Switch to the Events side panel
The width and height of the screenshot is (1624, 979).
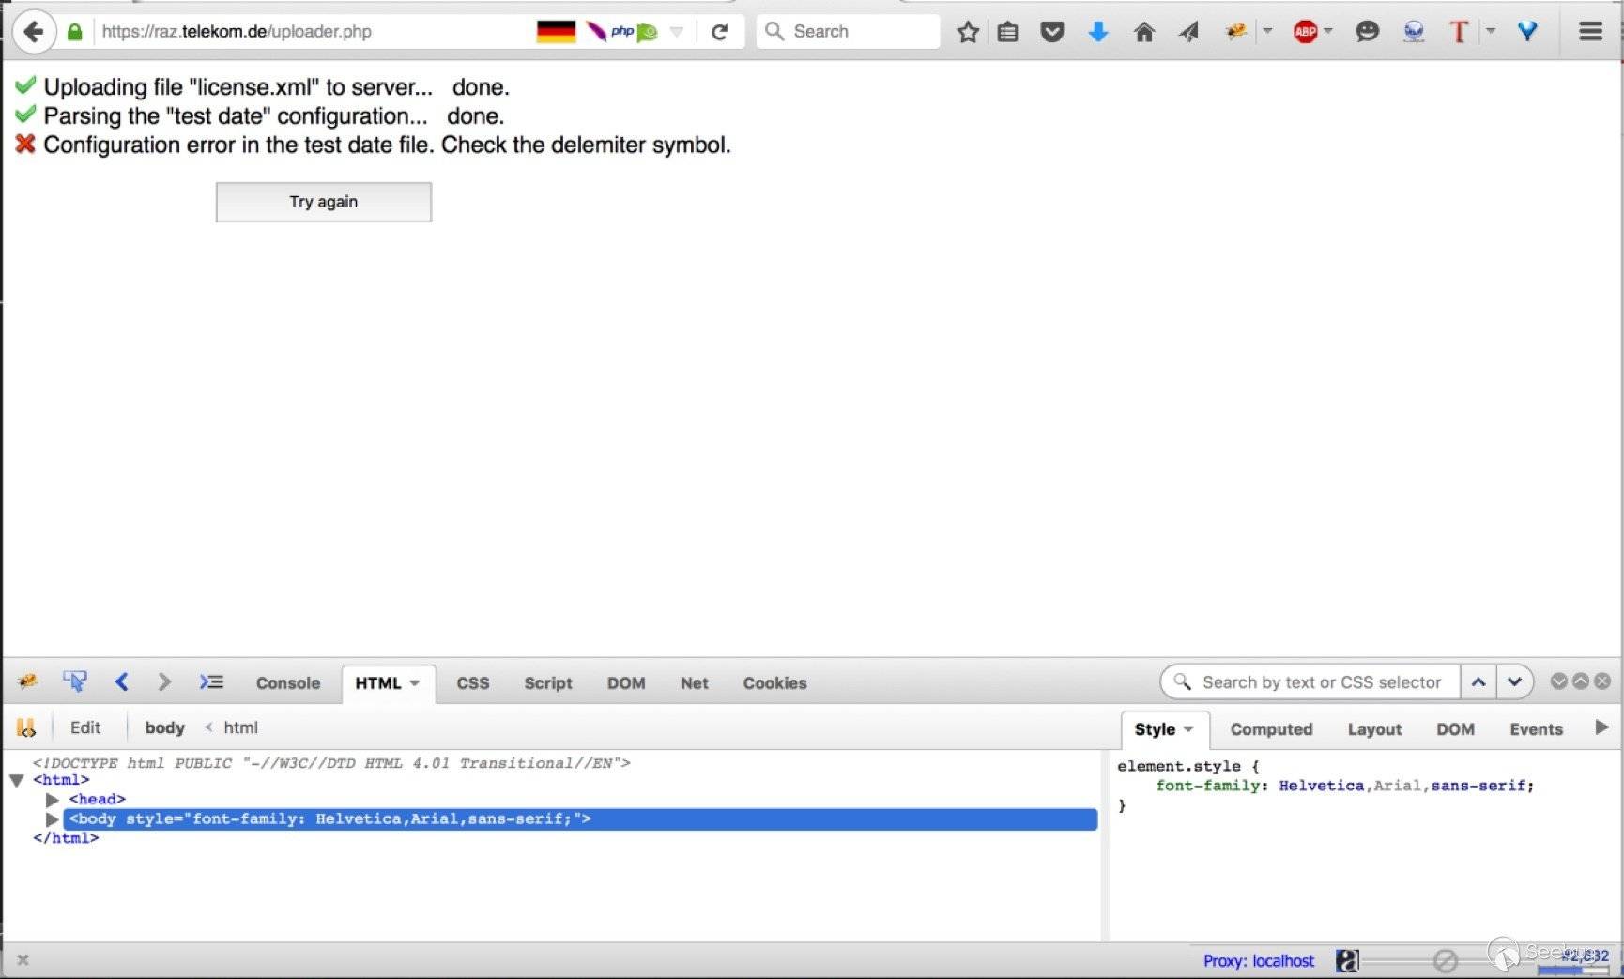1536,729
